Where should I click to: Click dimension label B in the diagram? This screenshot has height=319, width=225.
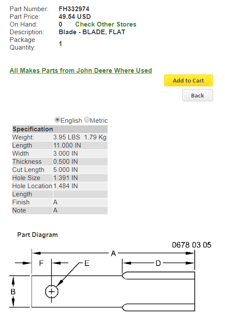(13, 292)
